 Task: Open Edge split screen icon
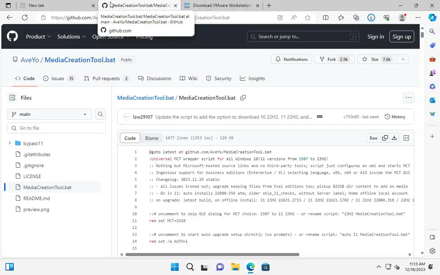point(326,18)
